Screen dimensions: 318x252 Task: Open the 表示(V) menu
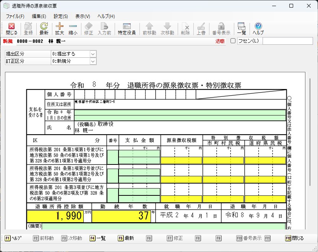(83, 16)
